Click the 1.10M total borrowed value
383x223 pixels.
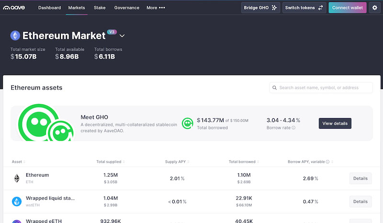(244, 175)
